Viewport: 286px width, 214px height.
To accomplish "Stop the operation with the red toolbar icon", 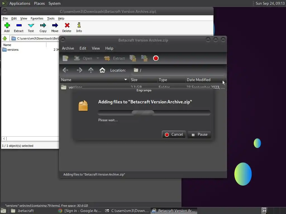I will tap(156, 58).
